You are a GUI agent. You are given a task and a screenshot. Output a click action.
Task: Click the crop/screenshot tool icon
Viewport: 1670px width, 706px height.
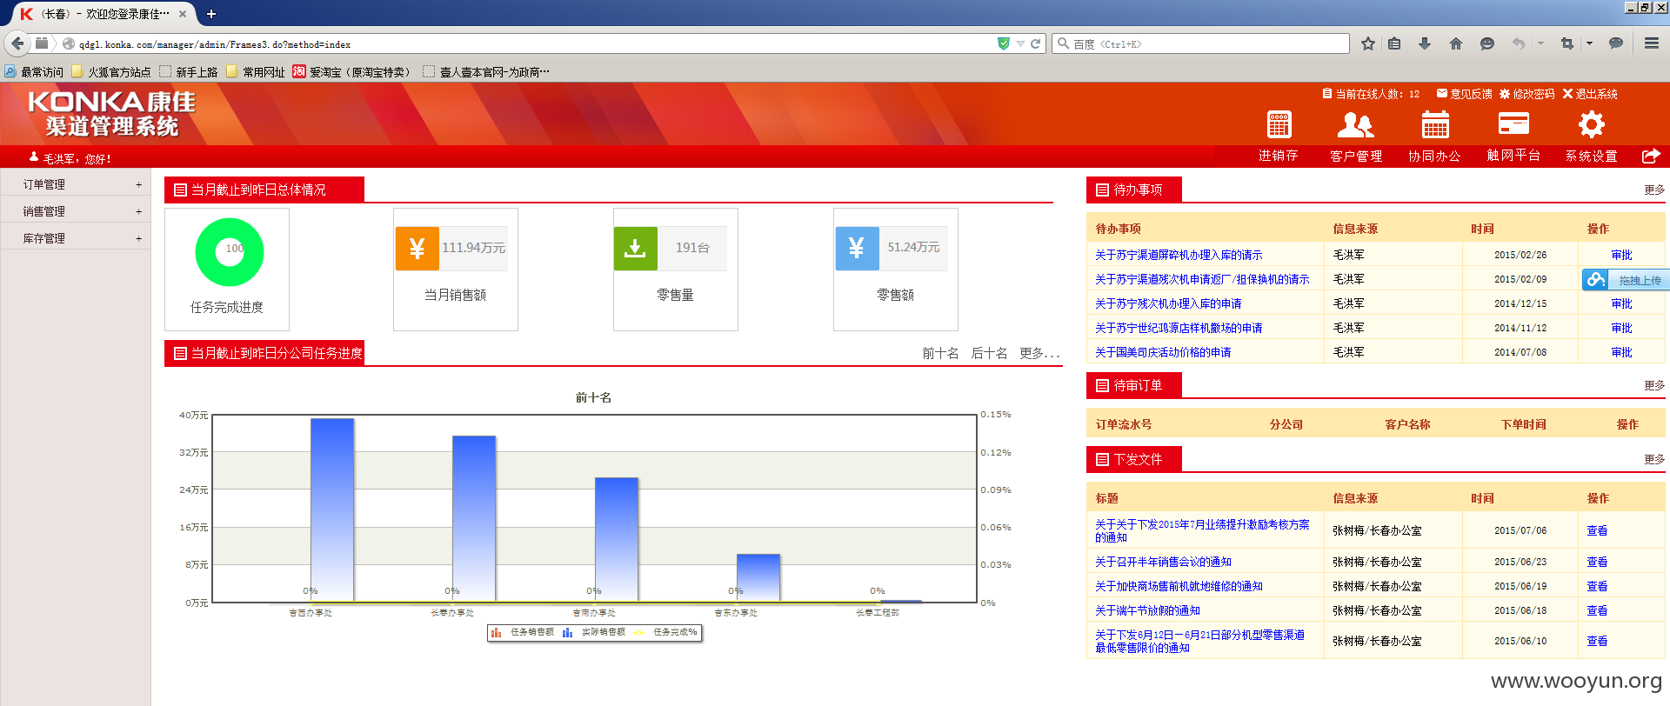tap(1567, 43)
